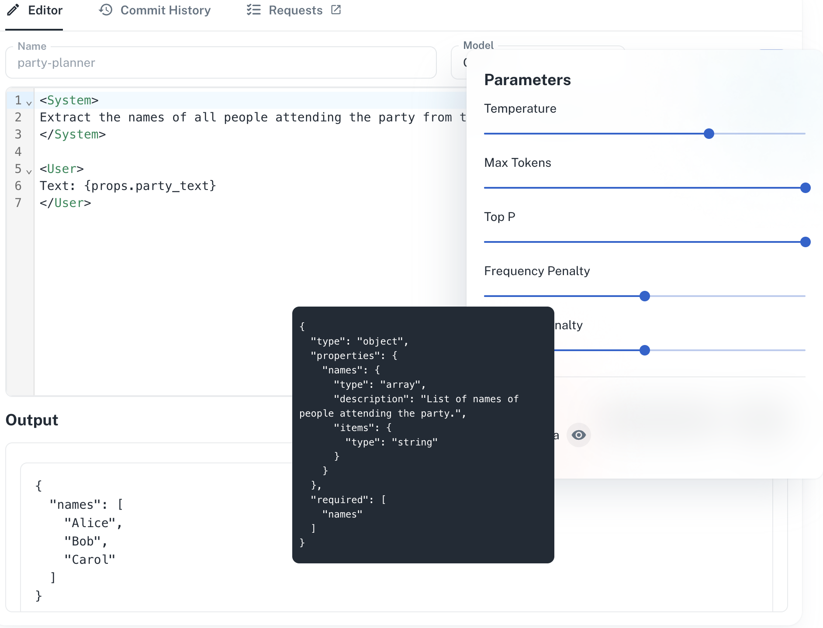Toggle the schema visibility eye icon

579,435
